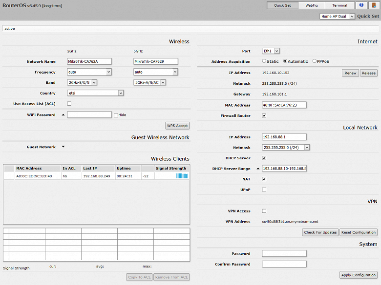Expand the DHCP Server Range arrow

coord(258,169)
